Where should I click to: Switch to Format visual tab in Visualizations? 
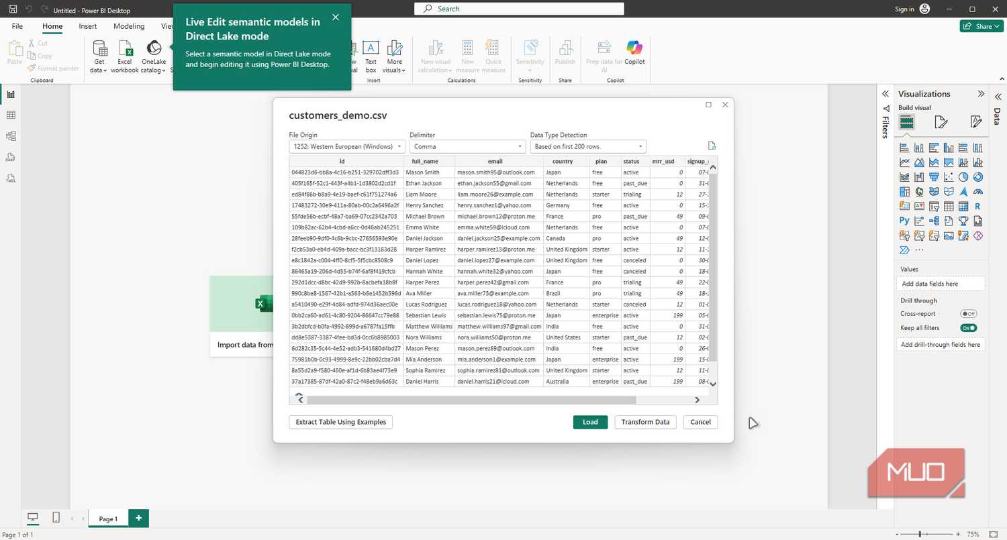941,122
